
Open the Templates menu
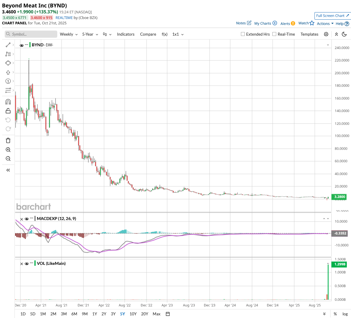click(x=309, y=34)
